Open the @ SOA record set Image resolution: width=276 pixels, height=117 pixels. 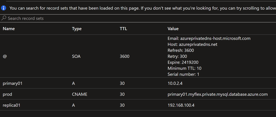(x=138, y=56)
